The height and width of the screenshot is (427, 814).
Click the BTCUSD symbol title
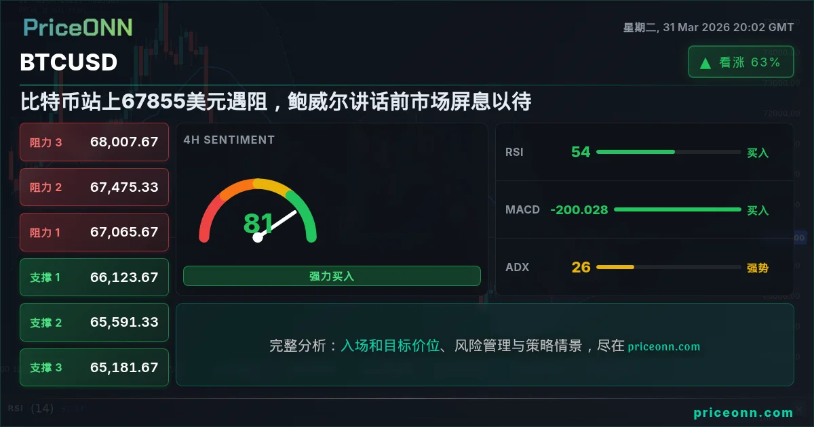[x=69, y=62]
